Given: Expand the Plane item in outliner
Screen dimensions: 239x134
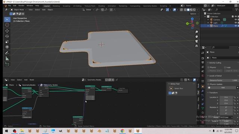Looking at the screenshot, I should (x=208, y=26).
